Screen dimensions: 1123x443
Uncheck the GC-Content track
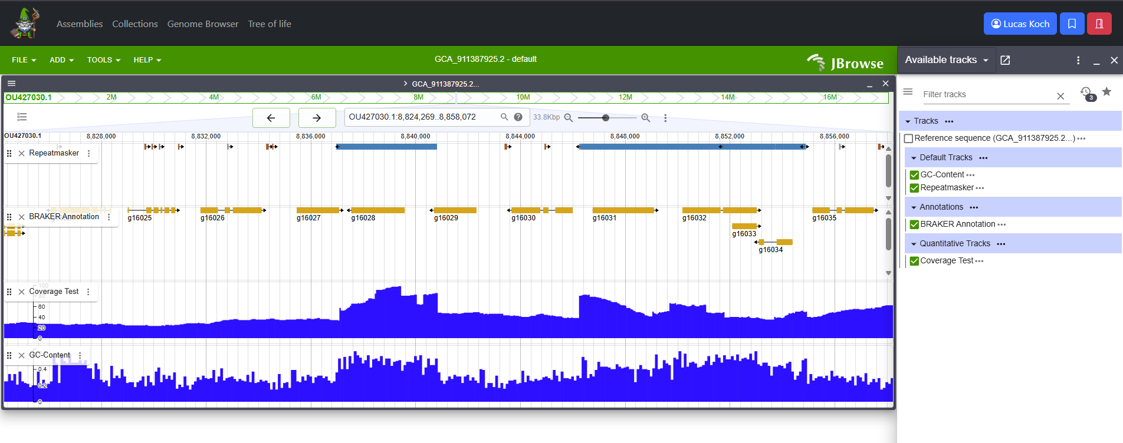(x=914, y=175)
